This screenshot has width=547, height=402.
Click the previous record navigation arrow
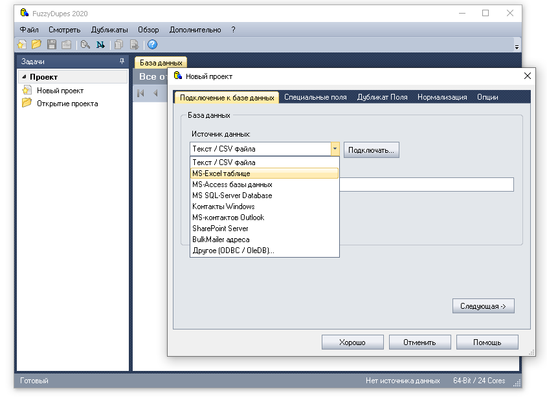click(155, 93)
